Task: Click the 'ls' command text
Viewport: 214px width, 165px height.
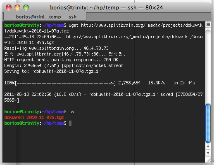Action: [x=71, y=112]
